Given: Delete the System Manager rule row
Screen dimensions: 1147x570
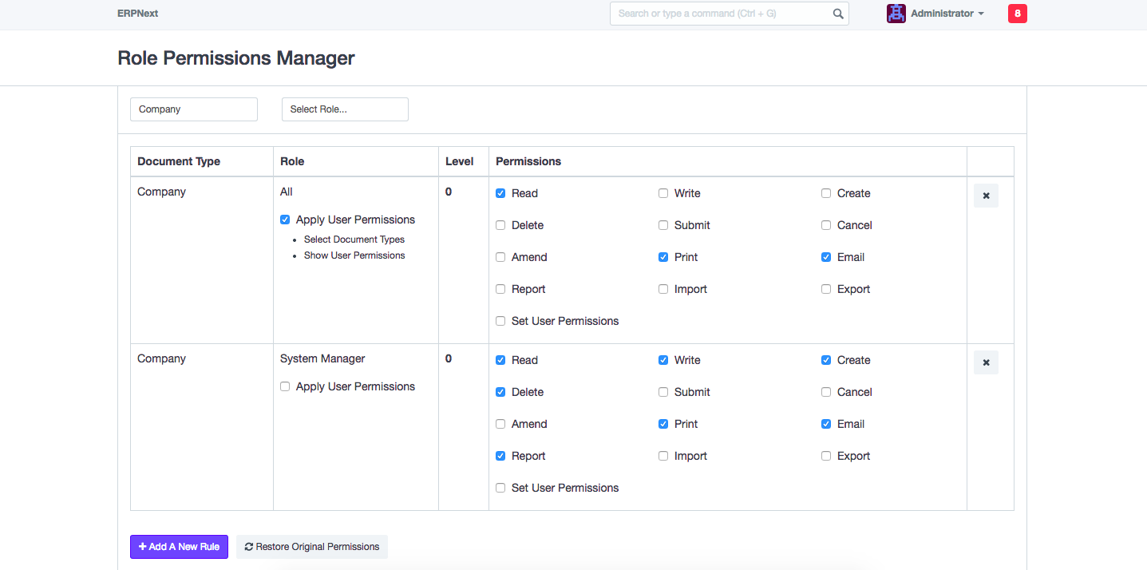Looking at the screenshot, I should [986, 362].
